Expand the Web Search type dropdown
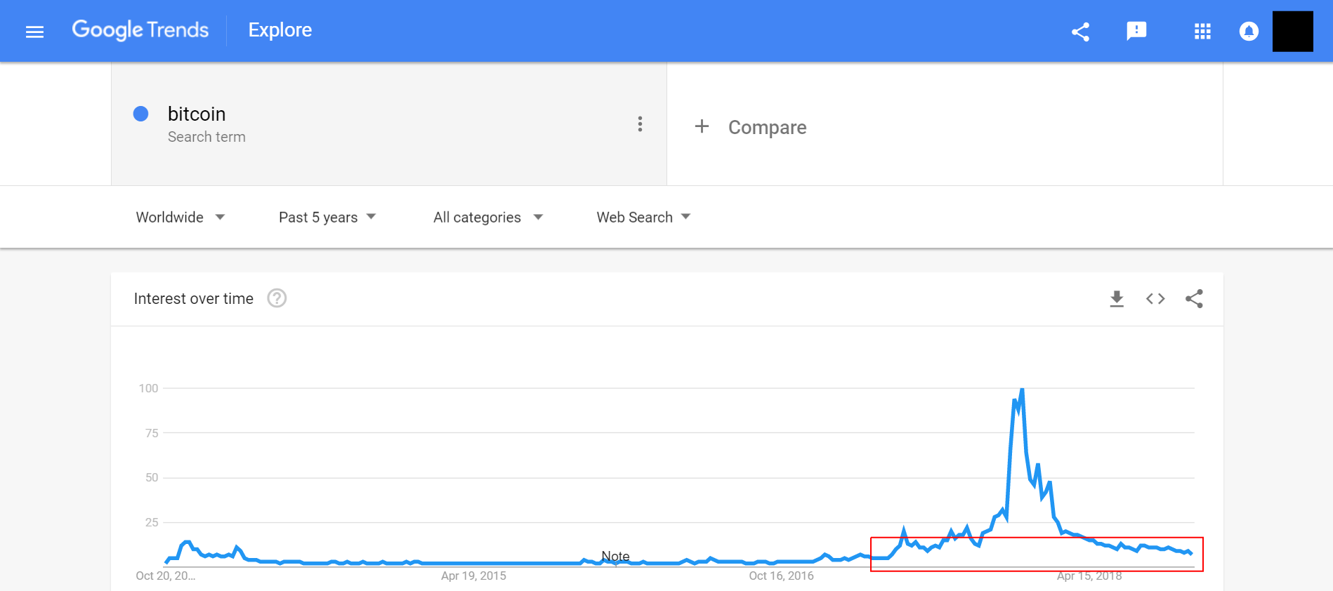The height and width of the screenshot is (591, 1333). (643, 218)
